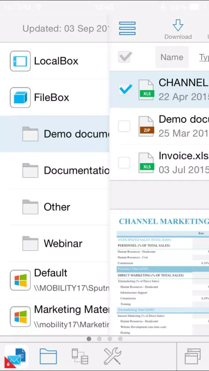Check the Demo docu zip file checkbox
The height and width of the screenshot is (371, 209).
(x=124, y=126)
